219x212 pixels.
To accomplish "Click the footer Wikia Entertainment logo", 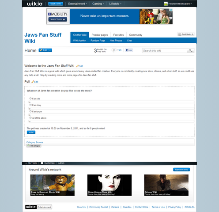I will pyautogui.click(x=38, y=207).
